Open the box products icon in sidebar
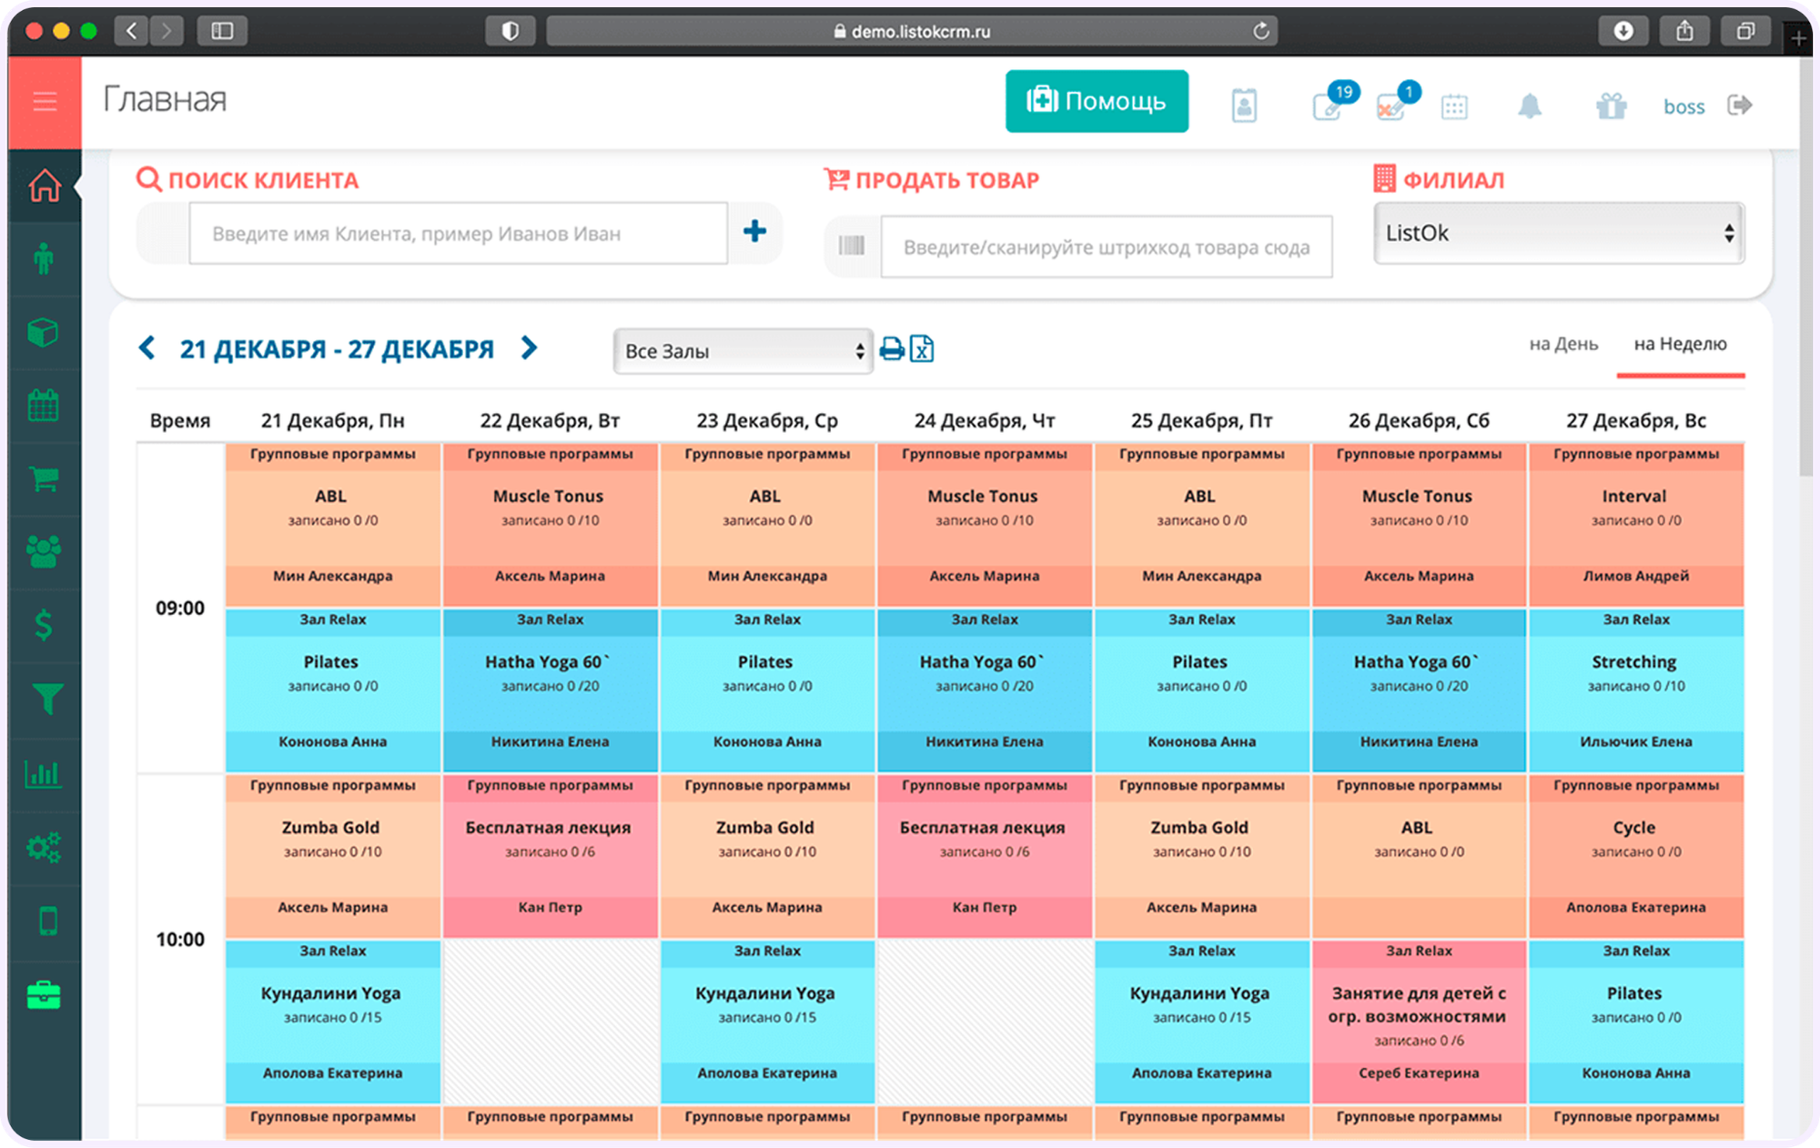The width and height of the screenshot is (1820, 1148). [44, 332]
